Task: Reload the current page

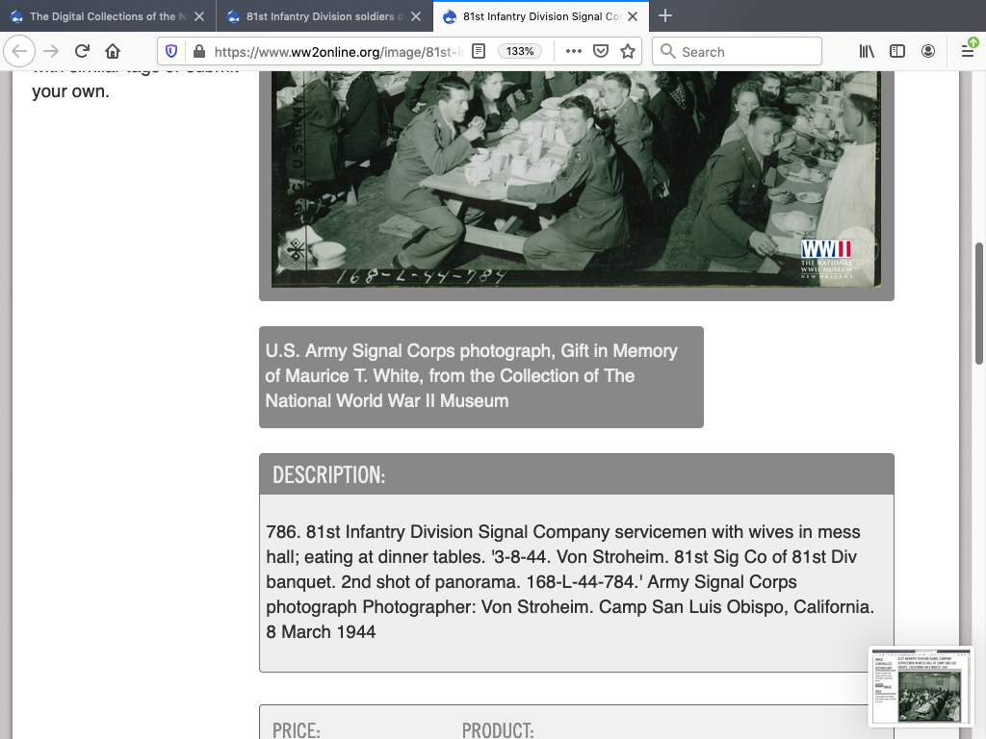Action: (82, 52)
